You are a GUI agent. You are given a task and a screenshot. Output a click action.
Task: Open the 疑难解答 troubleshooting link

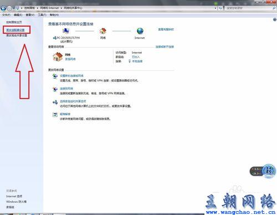tap(65, 114)
